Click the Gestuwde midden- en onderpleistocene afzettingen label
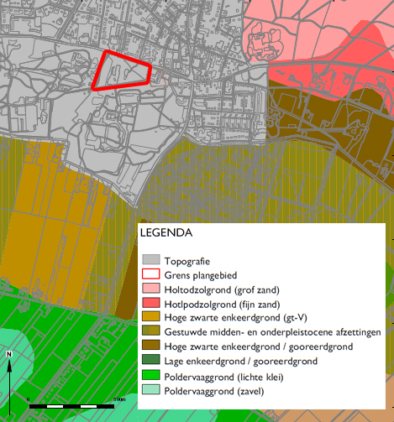This screenshot has height=422, width=394. click(272, 332)
